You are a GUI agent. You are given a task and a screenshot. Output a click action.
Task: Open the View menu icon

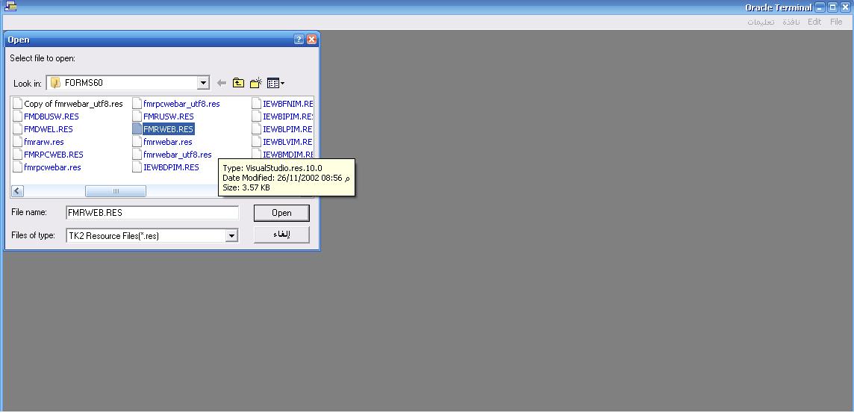275,83
